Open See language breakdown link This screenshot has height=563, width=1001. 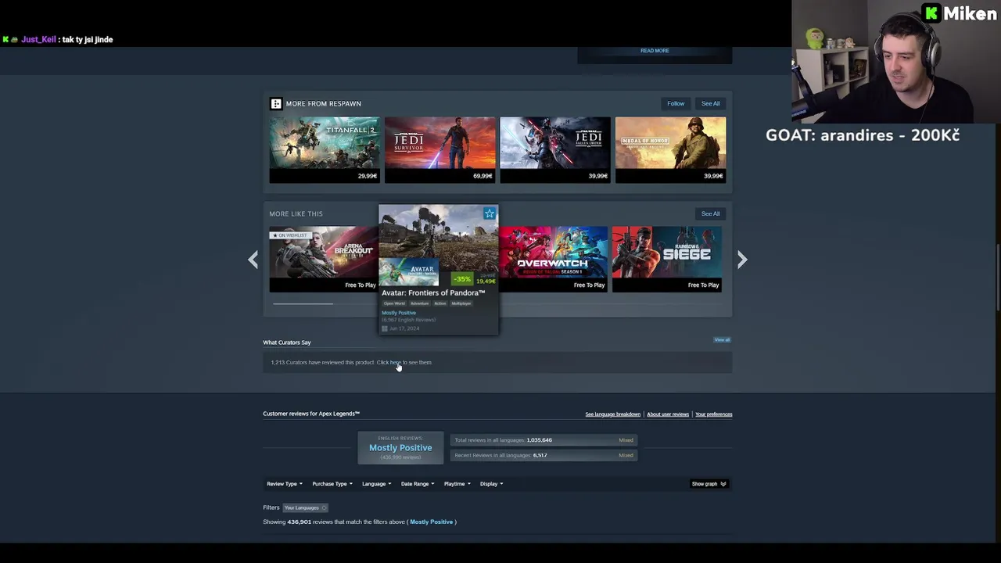pos(612,414)
